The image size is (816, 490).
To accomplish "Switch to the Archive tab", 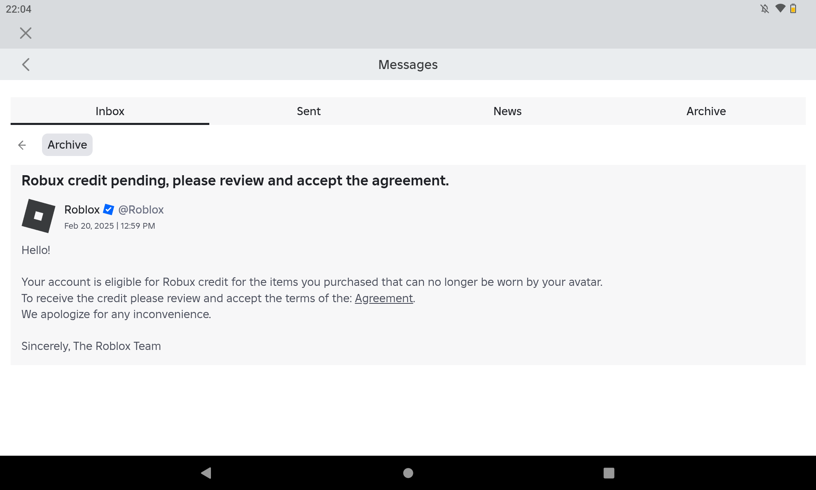I will pos(706,111).
